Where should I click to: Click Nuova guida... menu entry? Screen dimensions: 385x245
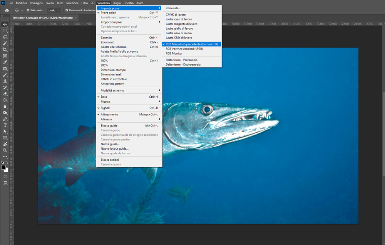click(110, 144)
